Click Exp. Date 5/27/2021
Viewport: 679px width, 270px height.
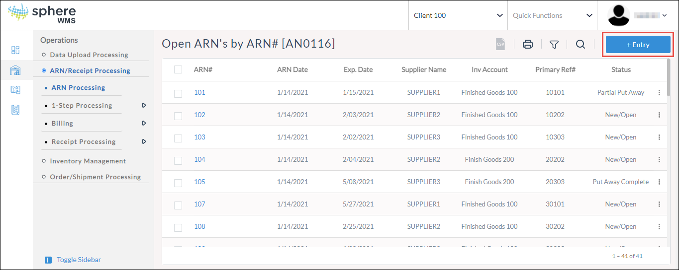[358, 204]
